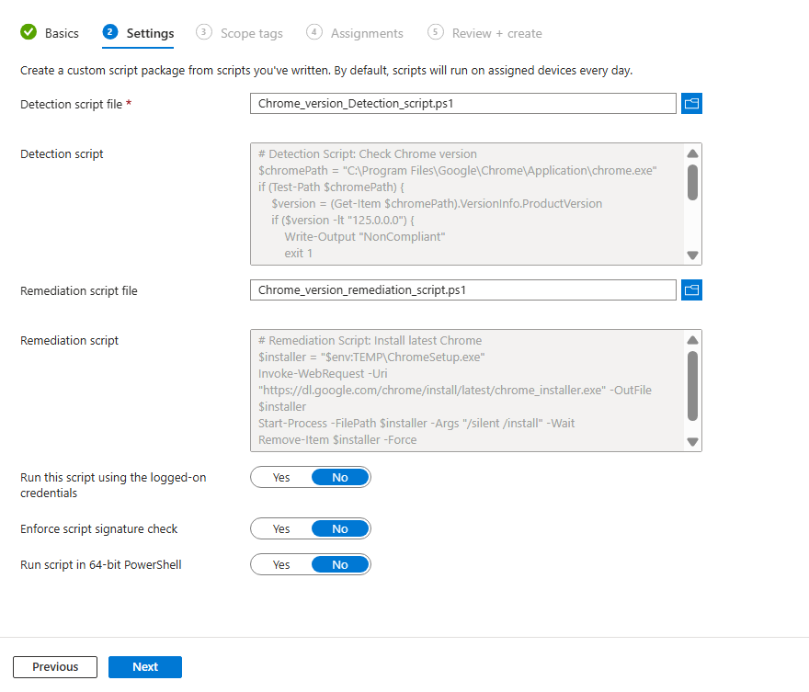Viewport: 809px width, 692px height.
Task: Click the '# Remediation Script: Install latest Chrome' line
Action: [x=370, y=341]
